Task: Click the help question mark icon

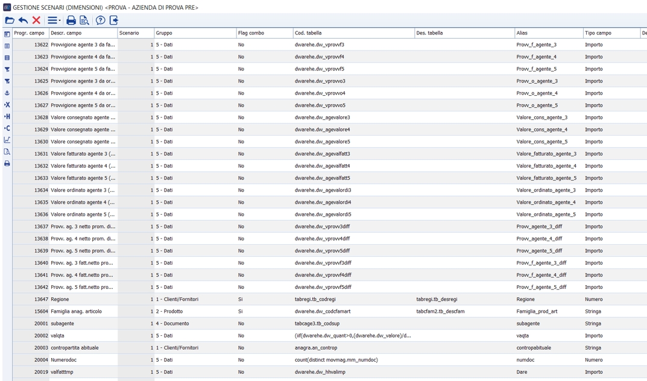Action: (x=100, y=20)
